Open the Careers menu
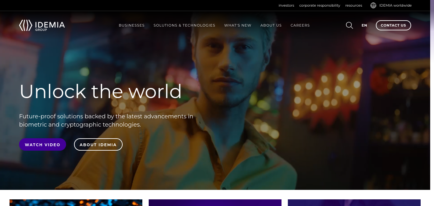The image size is (434, 206). click(300, 25)
